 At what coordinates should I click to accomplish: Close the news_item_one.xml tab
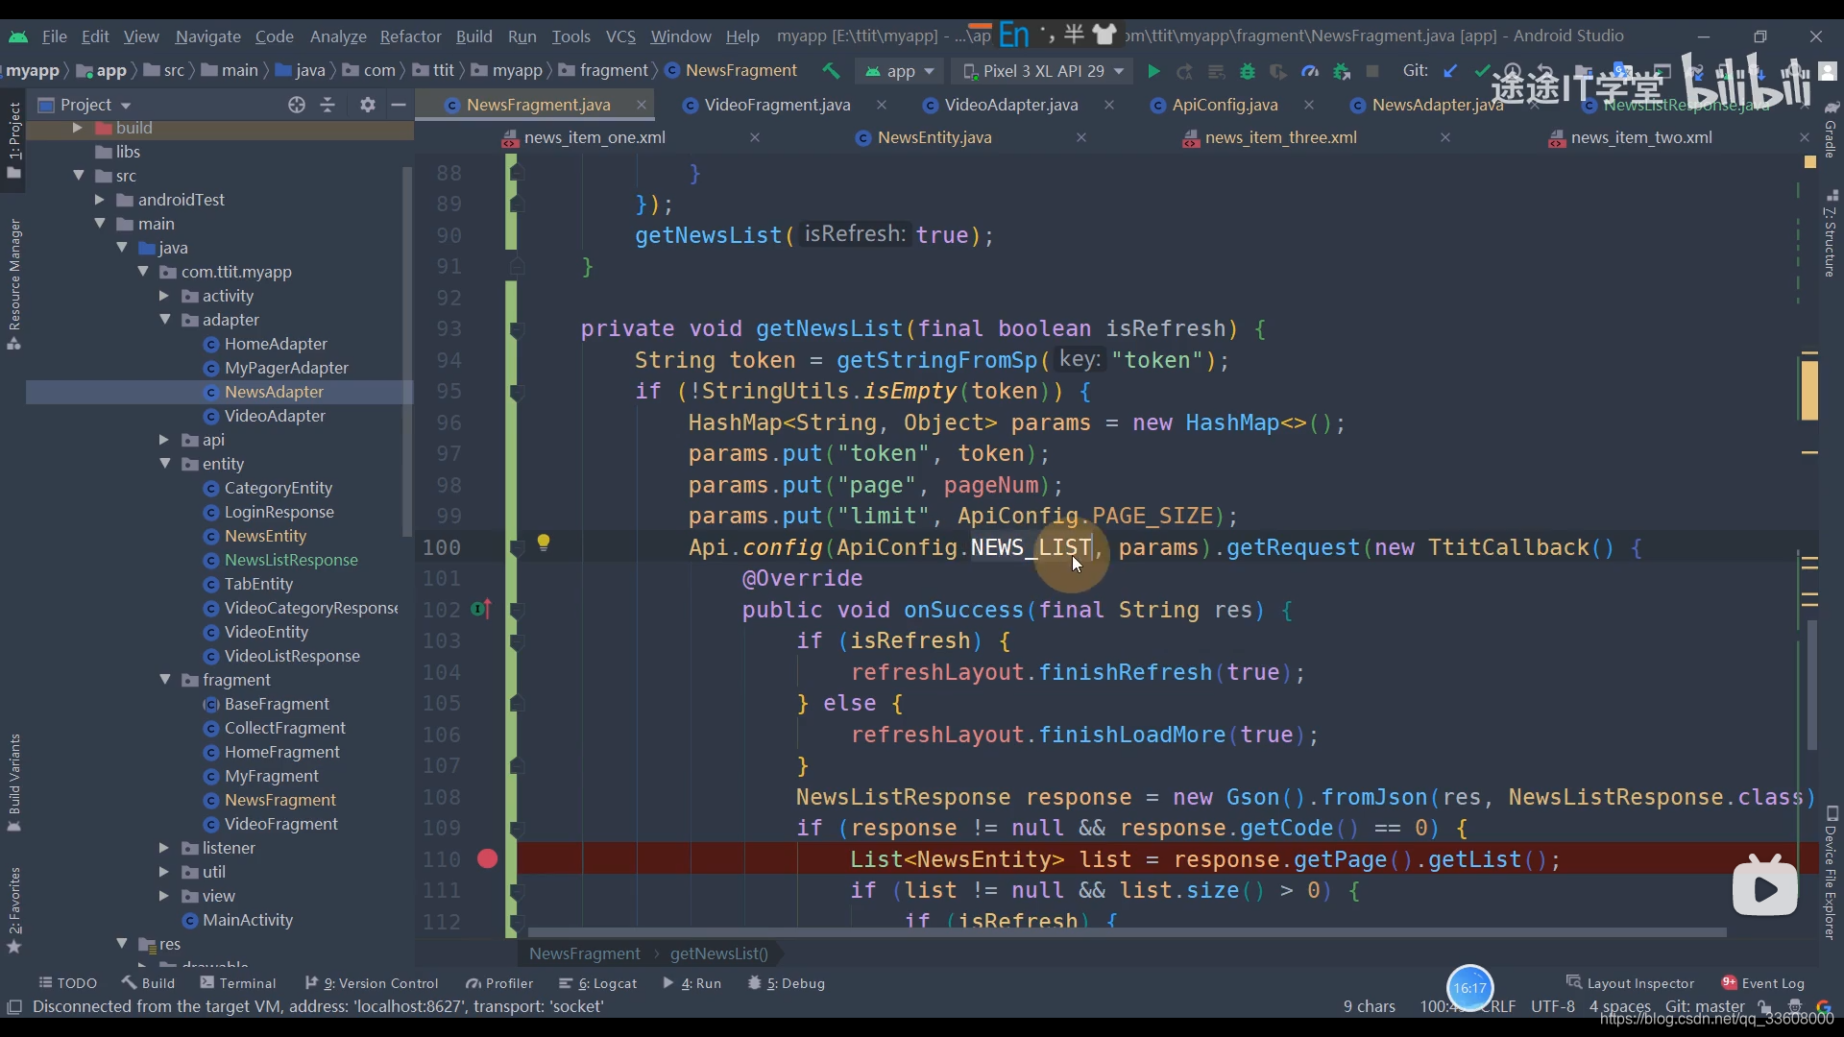(755, 137)
